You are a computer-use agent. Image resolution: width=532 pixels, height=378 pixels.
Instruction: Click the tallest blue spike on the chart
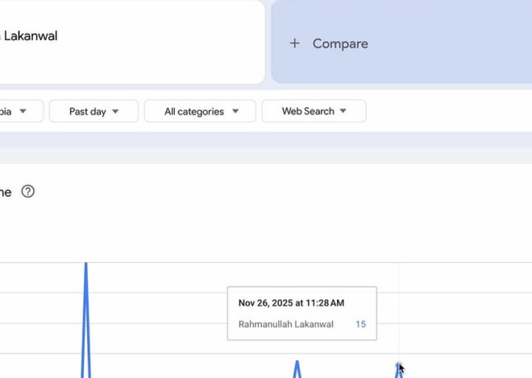click(85, 320)
